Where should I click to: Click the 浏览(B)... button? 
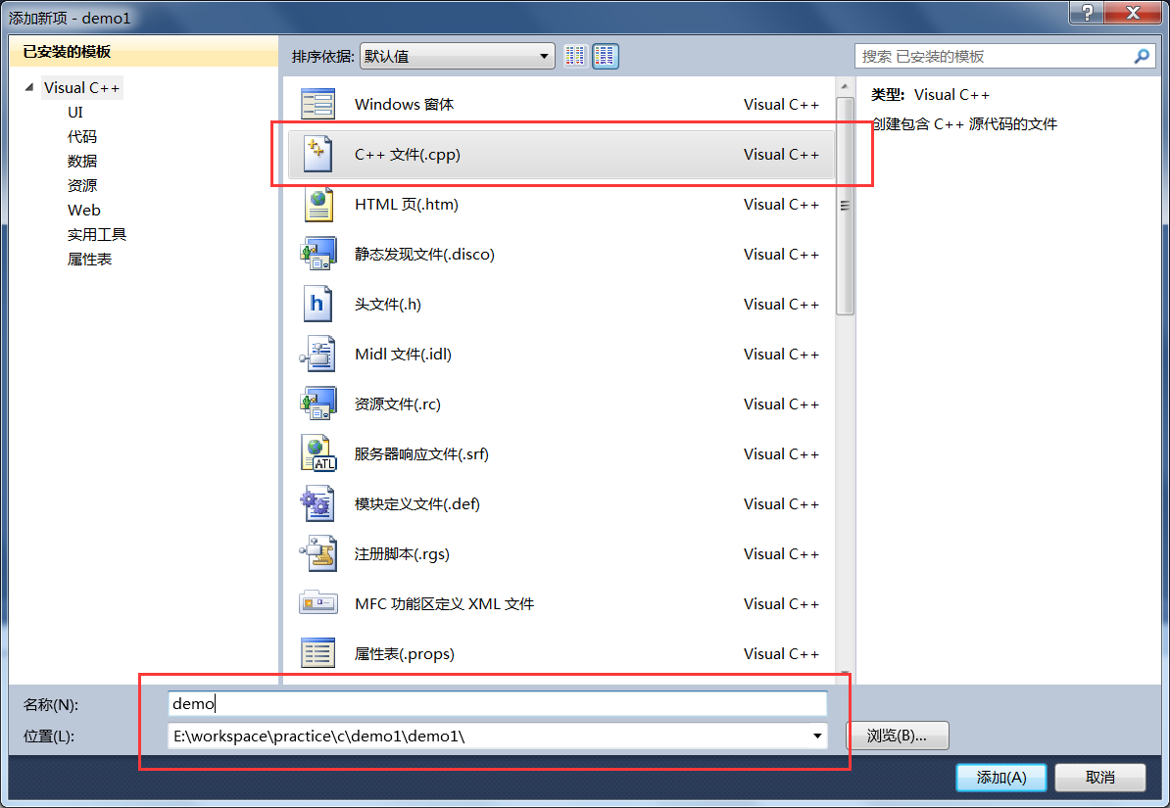898,736
